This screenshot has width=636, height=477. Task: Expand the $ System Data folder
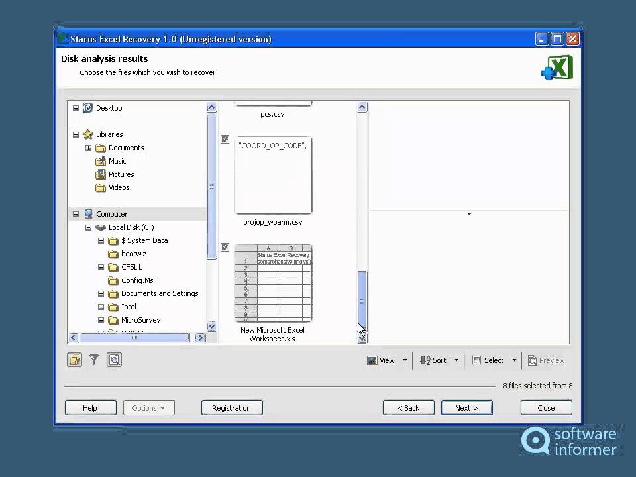pos(101,241)
